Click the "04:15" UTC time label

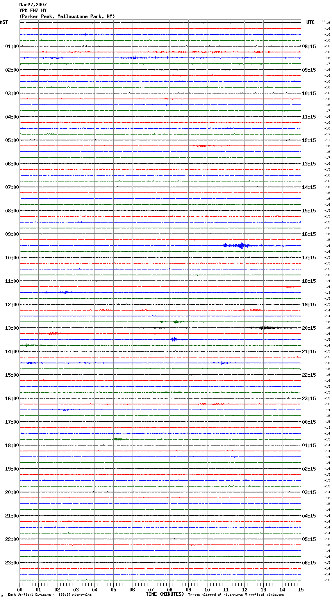click(x=309, y=516)
